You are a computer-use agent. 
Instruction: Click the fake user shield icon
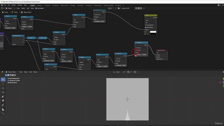[136, 8]
